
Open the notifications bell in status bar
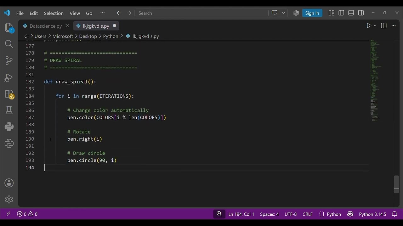click(394, 214)
